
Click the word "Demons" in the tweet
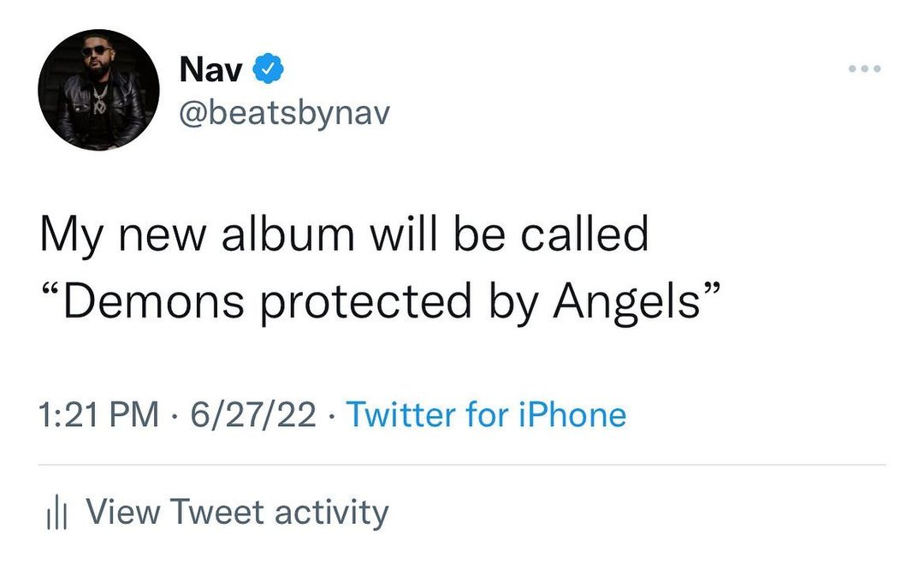coord(162,300)
